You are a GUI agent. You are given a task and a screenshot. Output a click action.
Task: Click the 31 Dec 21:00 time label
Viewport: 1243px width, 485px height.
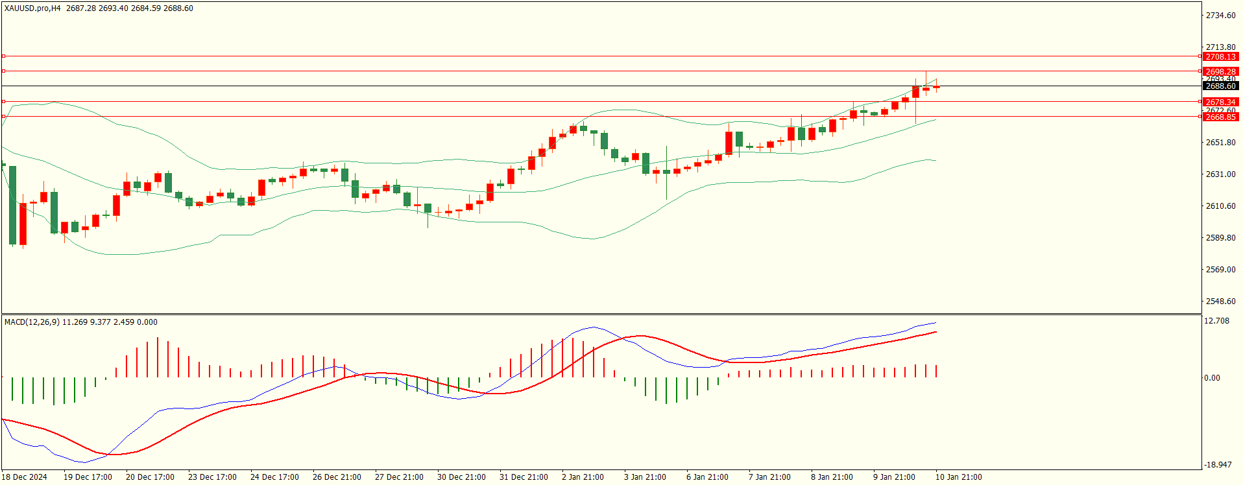(x=524, y=477)
